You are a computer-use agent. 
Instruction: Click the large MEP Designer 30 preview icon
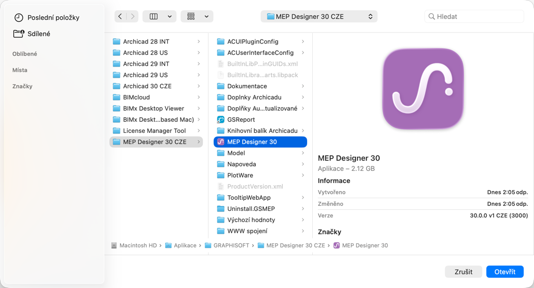click(x=423, y=89)
